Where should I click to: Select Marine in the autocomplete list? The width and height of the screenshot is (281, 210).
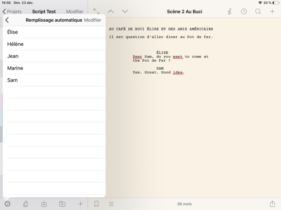pyautogui.click(x=15, y=68)
